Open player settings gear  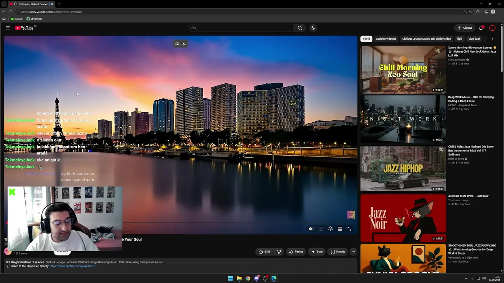(x=330, y=229)
